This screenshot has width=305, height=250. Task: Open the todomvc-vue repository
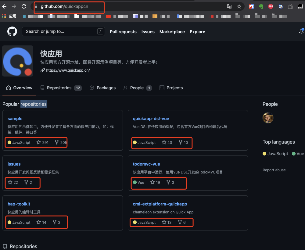click(x=146, y=164)
